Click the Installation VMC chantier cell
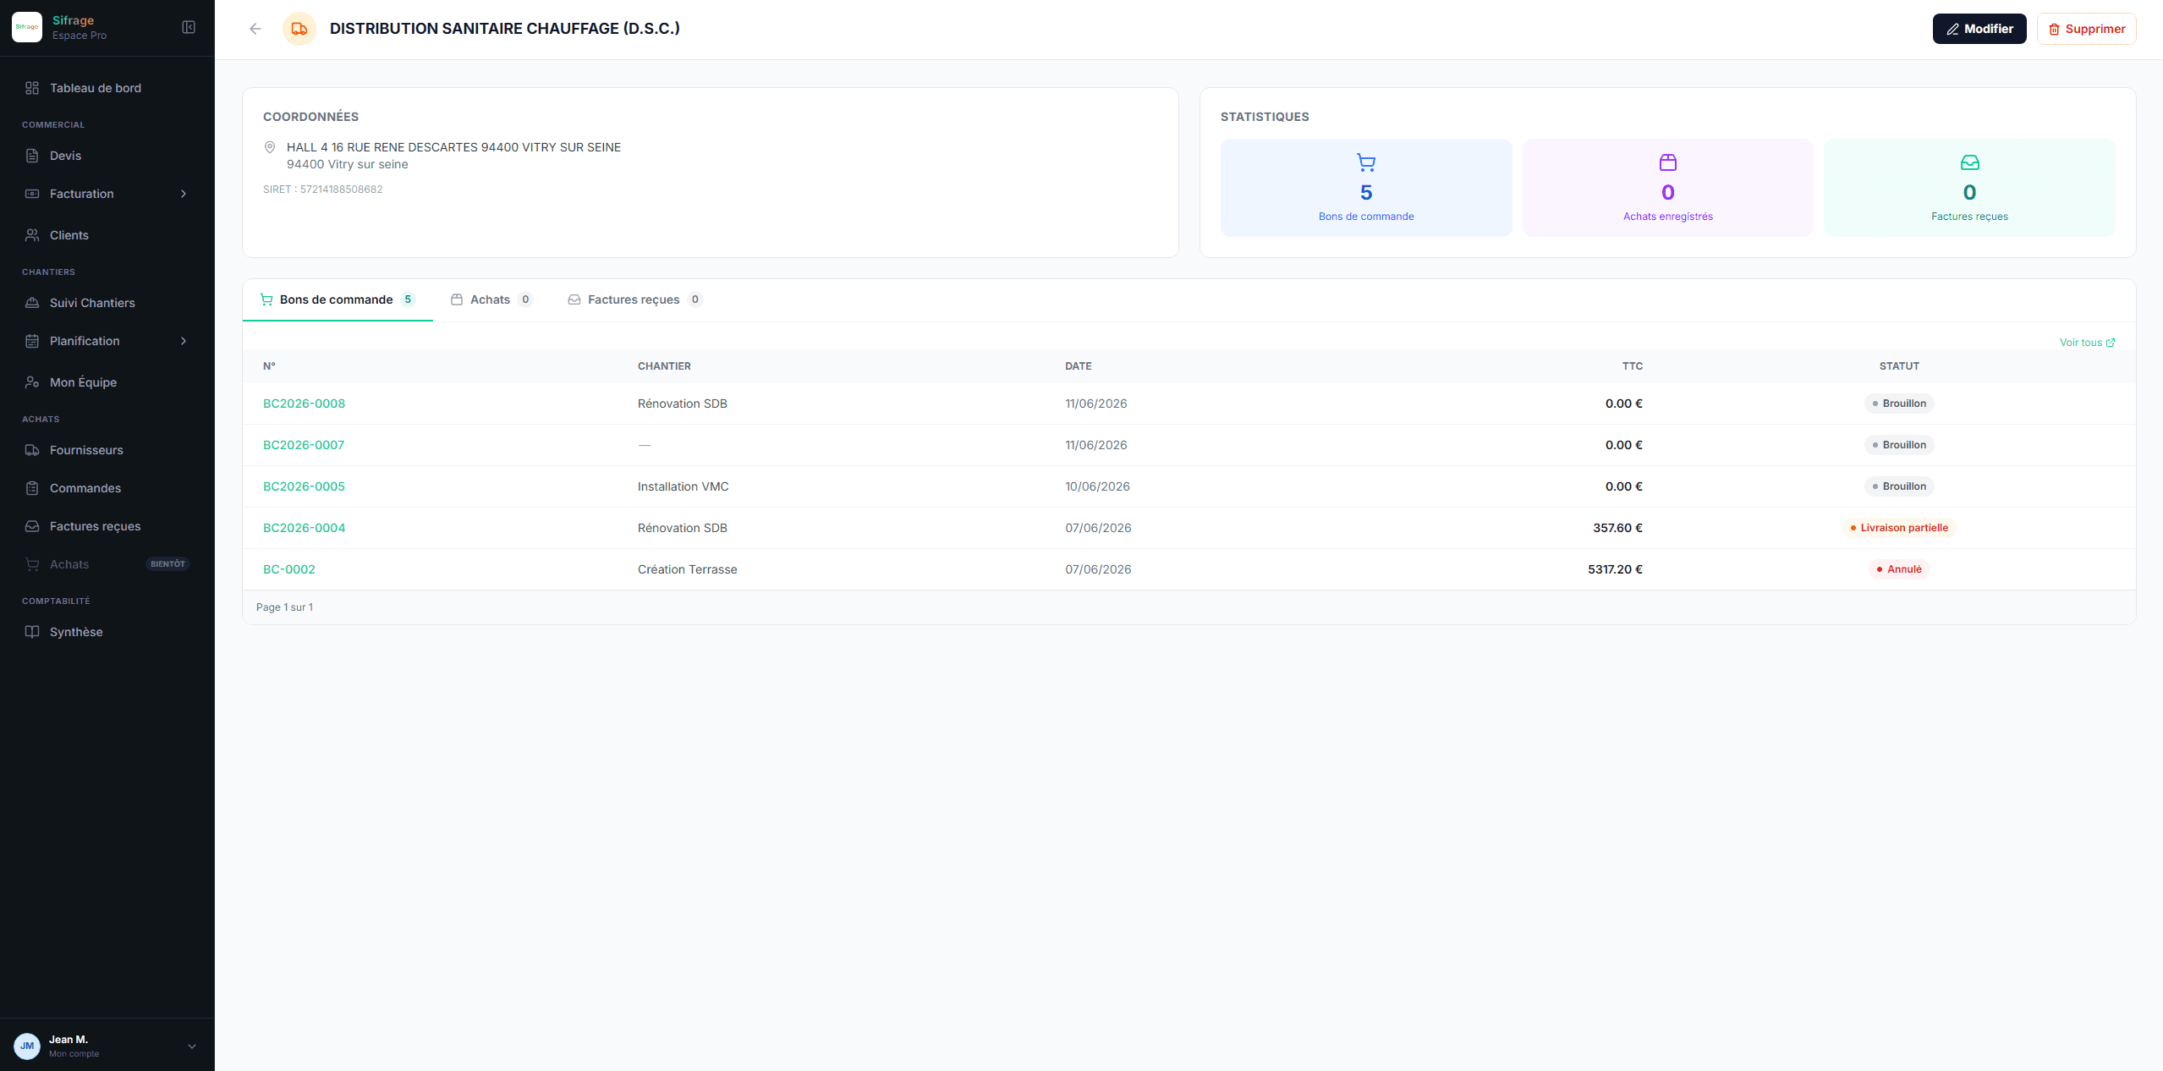This screenshot has height=1071, width=2163. 683,486
